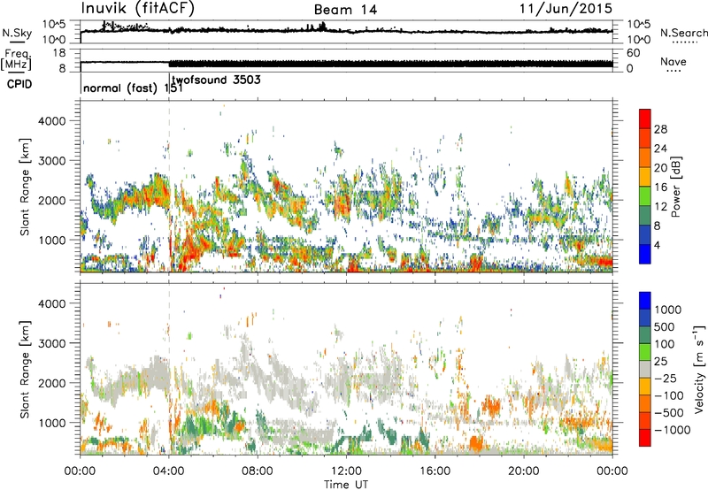Image resolution: width=708 pixels, height=490 pixels.
Task: Click the '04:00' time axis tick
Action: (x=168, y=471)
